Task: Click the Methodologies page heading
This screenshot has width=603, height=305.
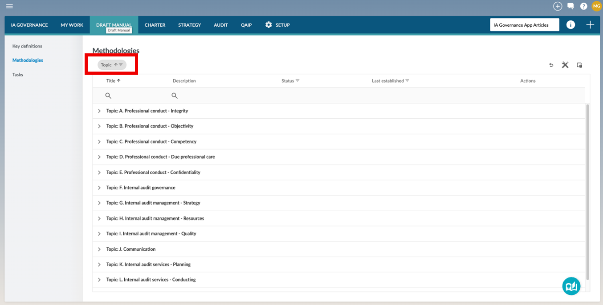Action: [x=116, y=51]
